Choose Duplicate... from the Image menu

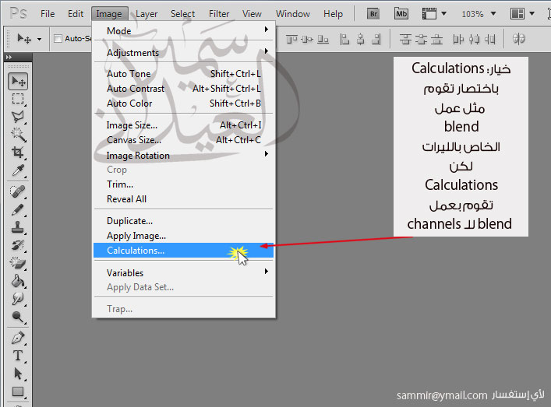183,221
